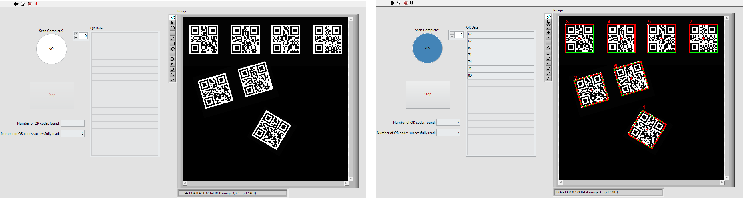The height and width of the screenshot is (198, 743).
Task: Decrement the QR Data array index in the left window
Action: pos(76,37)
